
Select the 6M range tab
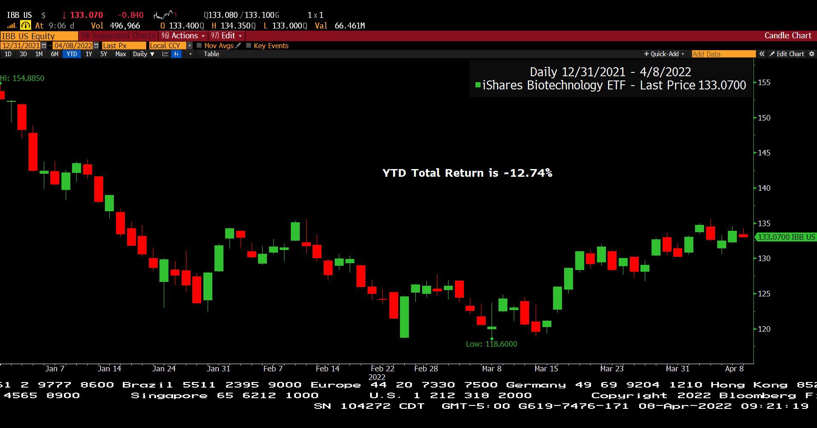55,54
